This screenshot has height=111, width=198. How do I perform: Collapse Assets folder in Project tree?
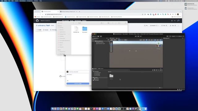coord(93,78)
